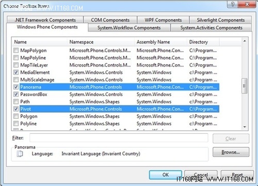Check the MultiScaleImage checkbox
Viewport: 258px width, 186px height.
pyautogui.click(x=16, y=80)
